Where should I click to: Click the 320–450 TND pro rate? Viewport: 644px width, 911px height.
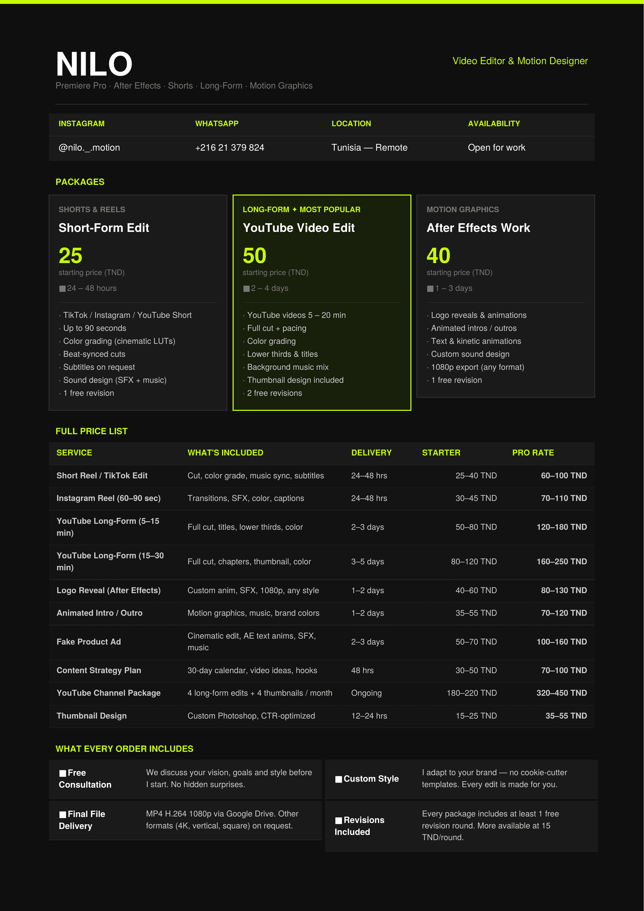pos(561,693)
